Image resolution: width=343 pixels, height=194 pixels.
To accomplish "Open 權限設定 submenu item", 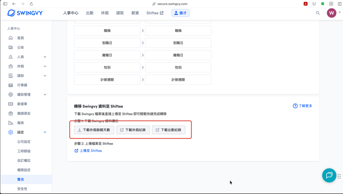I will 24,170.
